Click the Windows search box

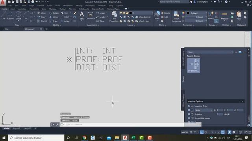coord(36,137)
